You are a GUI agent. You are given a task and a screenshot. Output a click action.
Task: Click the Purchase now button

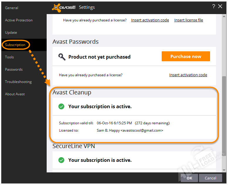coord(186,56)
